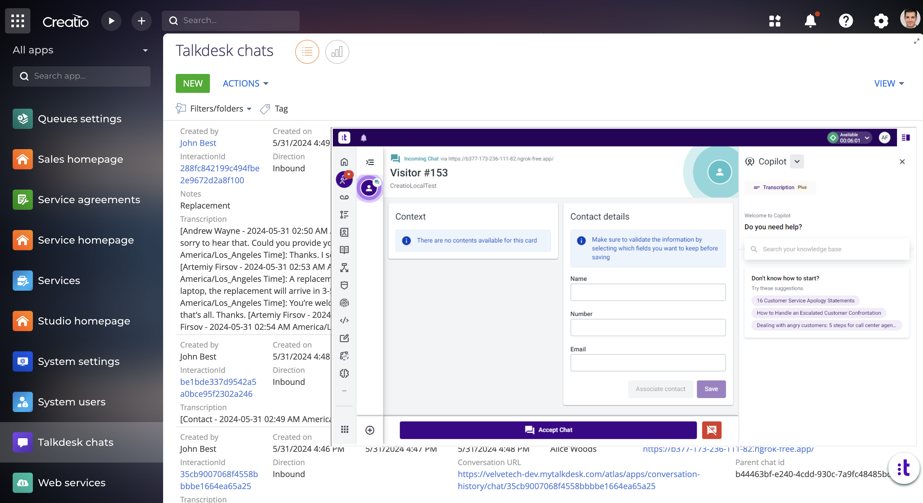The width and height of the screenshot is (923, 503).
Task: Reject the incoming chat with red button
Action: pyautogui.click(x=712, y=430)
